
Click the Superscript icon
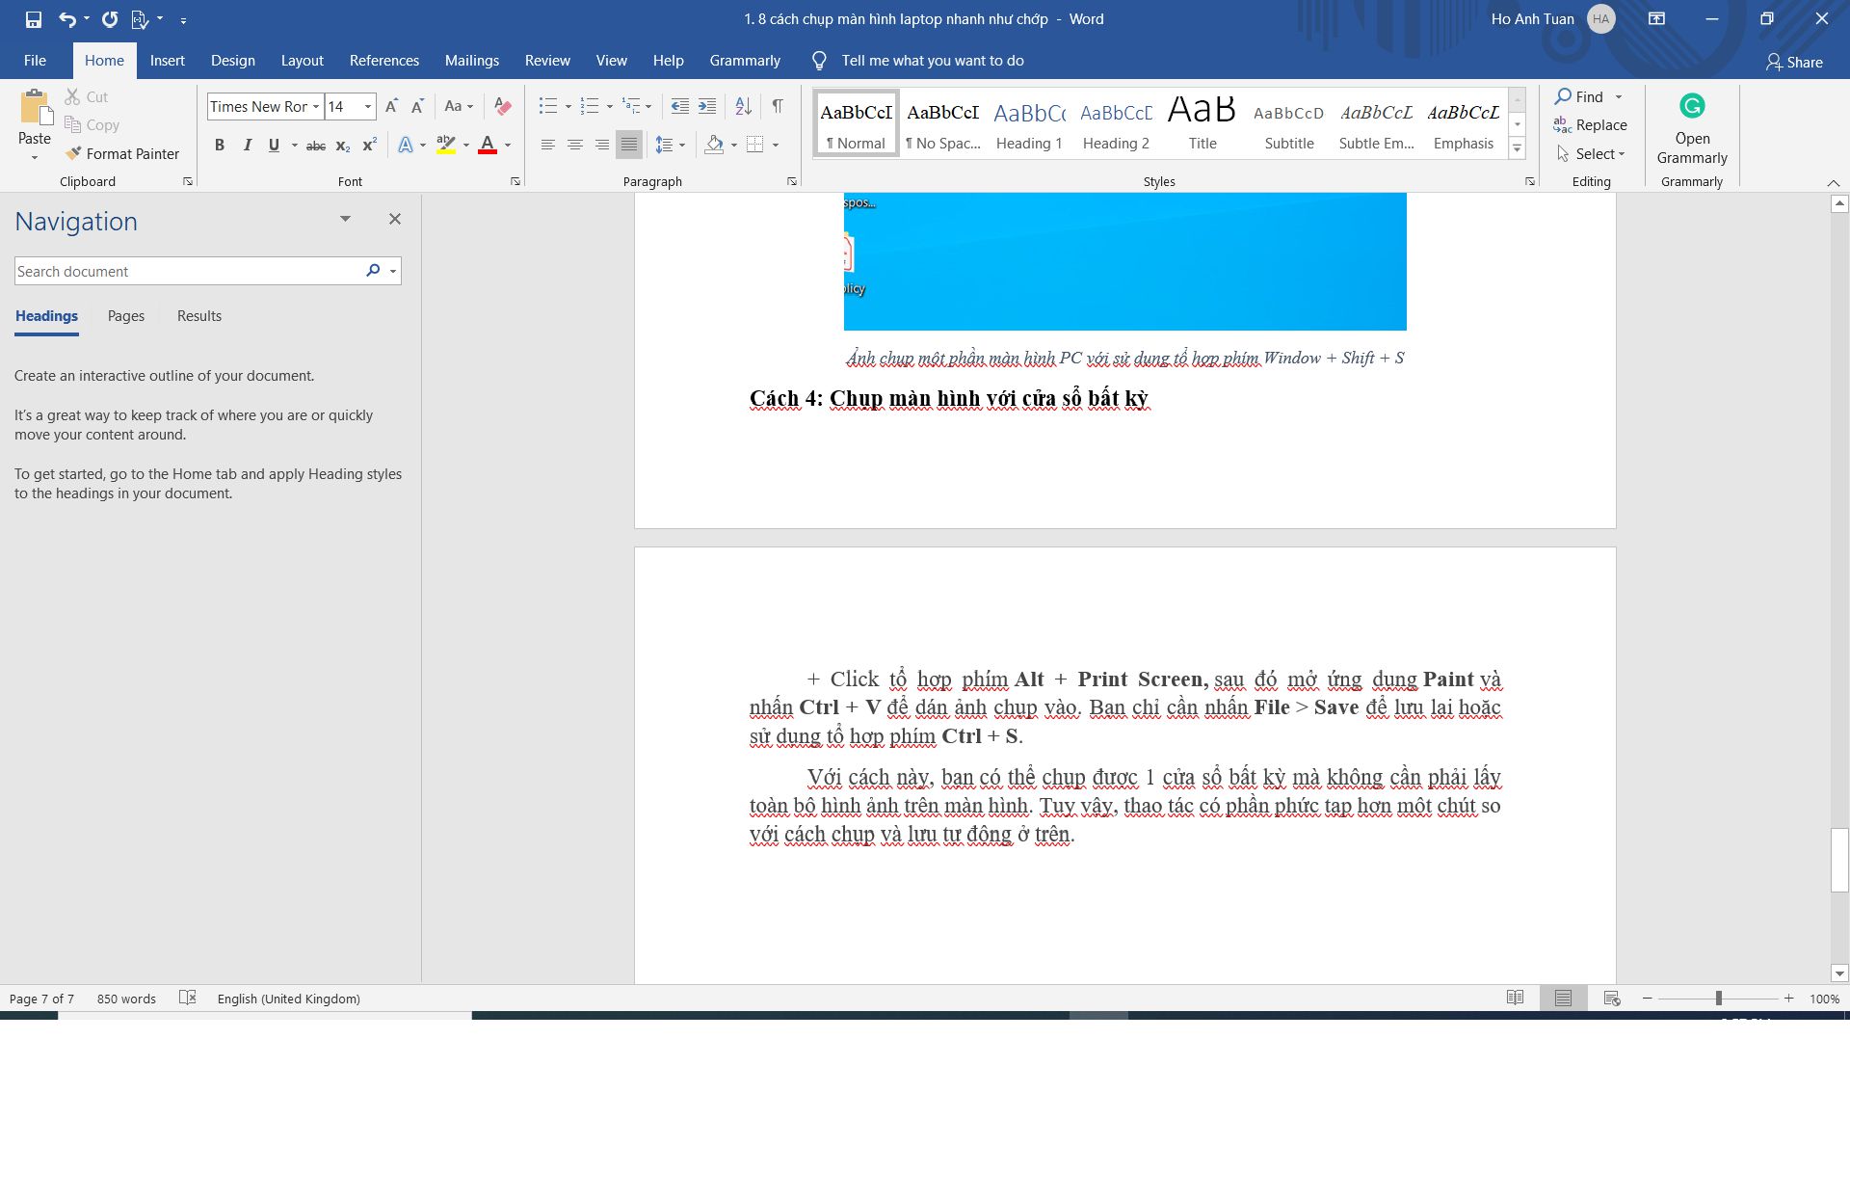click(369, 146)
